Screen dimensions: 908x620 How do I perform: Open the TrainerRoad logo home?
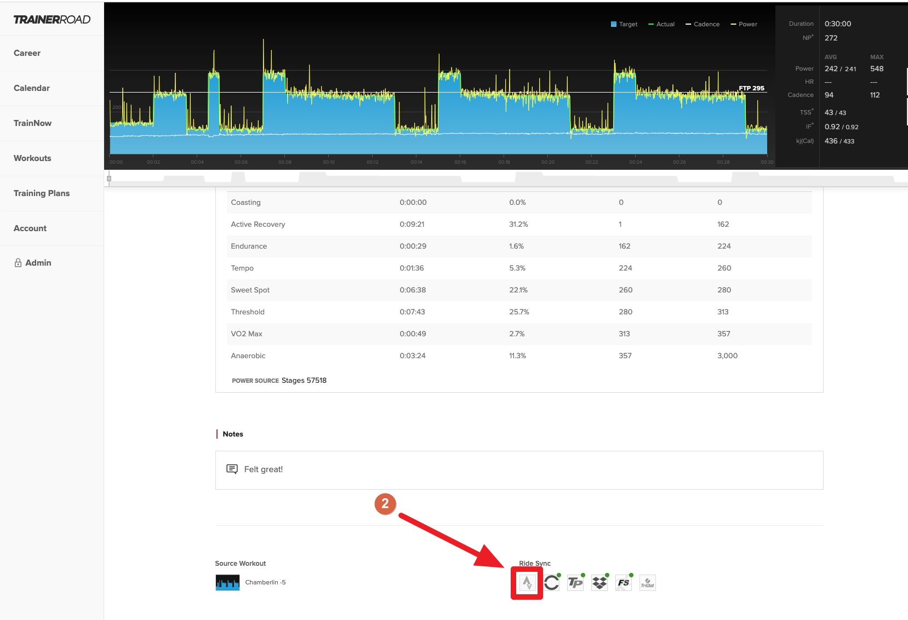[x=52, y=20]
